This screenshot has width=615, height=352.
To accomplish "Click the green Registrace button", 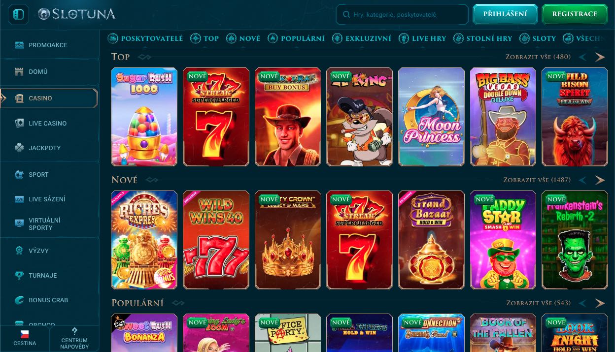I will [x=575, y=14].
